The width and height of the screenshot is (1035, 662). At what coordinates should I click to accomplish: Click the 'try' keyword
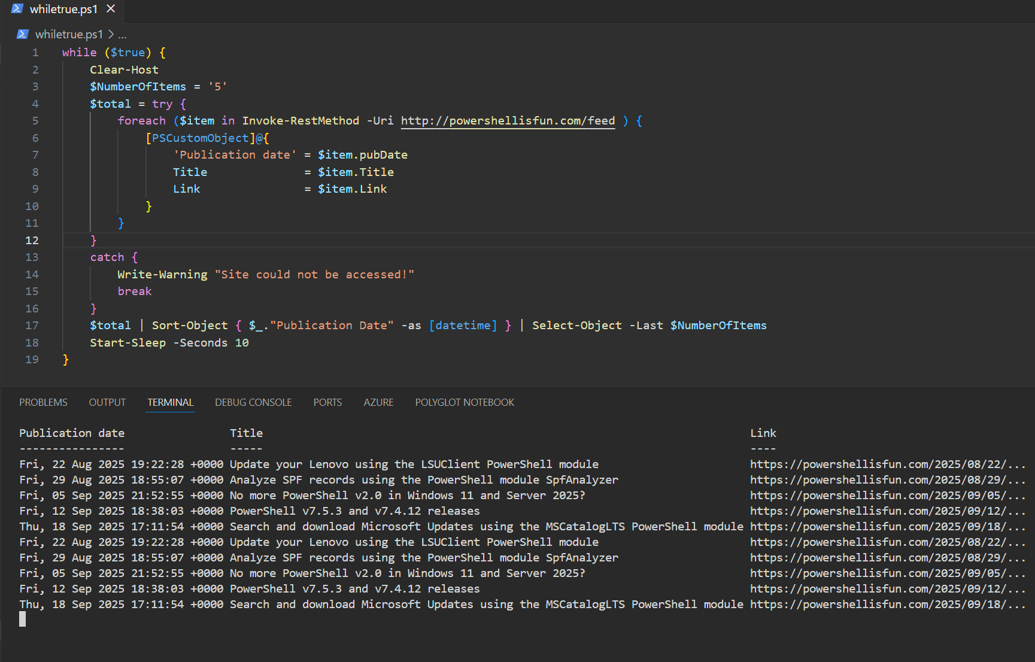(162, 104)
